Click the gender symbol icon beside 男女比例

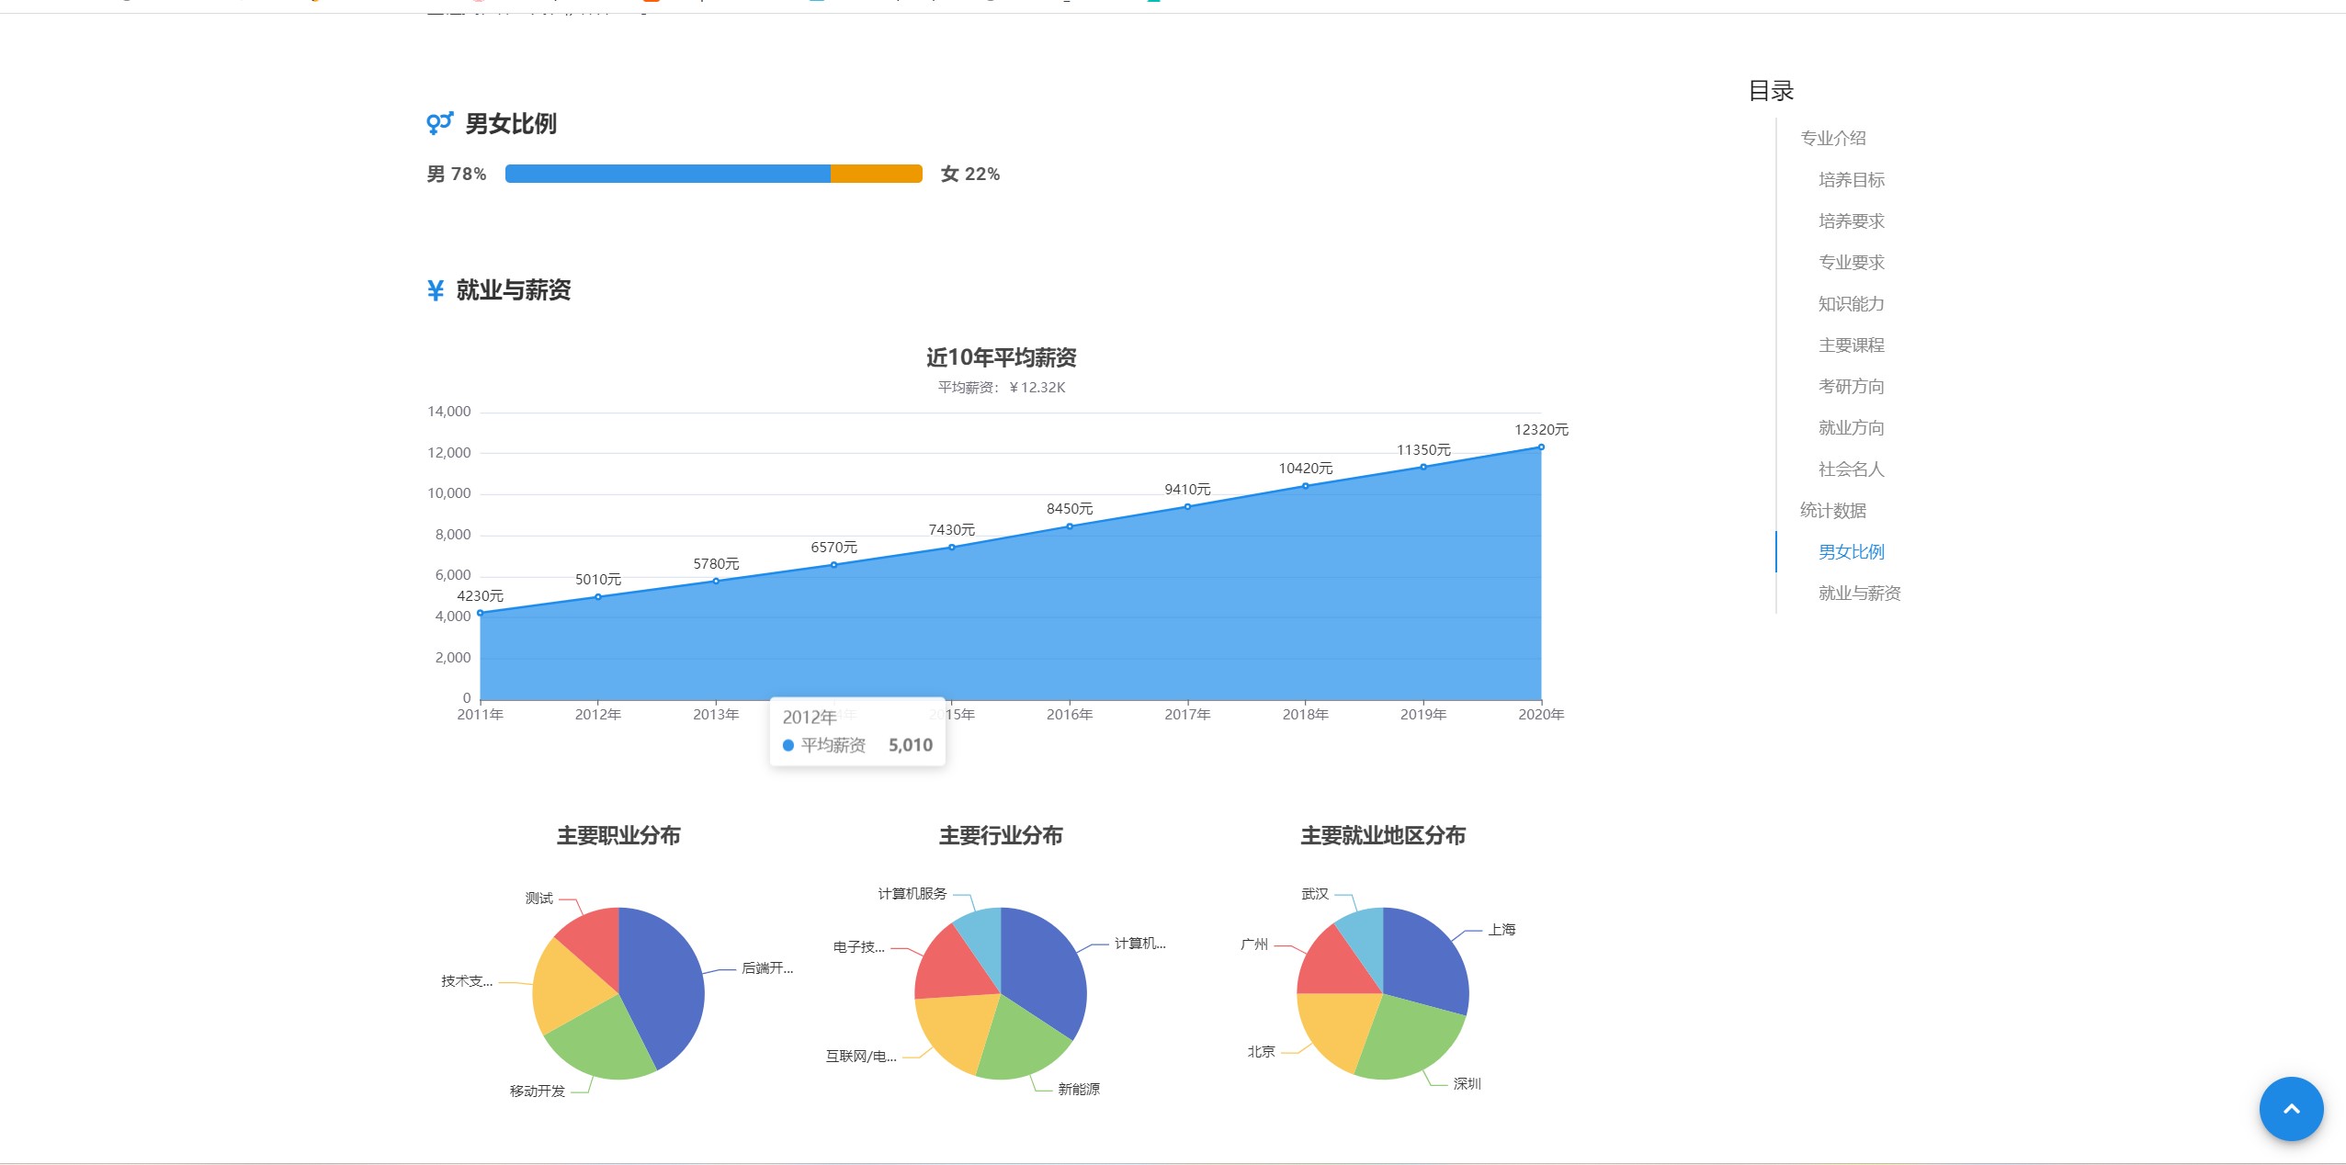pyautogui.click(x=440, y=123)
